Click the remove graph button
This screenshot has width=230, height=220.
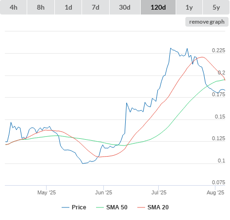pos(207,22)
